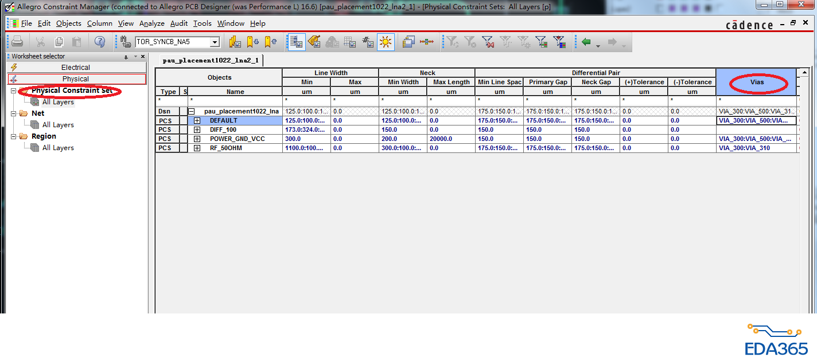Click the orange horizontal-arrows spacing icon

427,42
